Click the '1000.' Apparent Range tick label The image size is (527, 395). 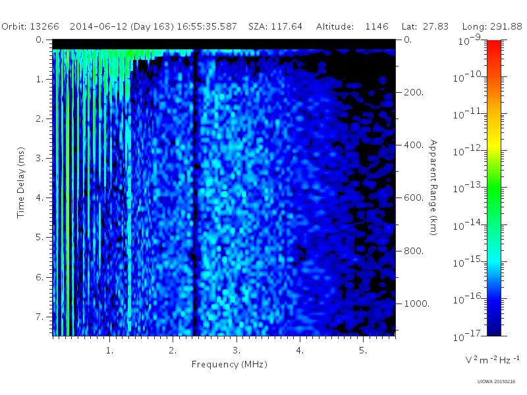click(416, 303)
